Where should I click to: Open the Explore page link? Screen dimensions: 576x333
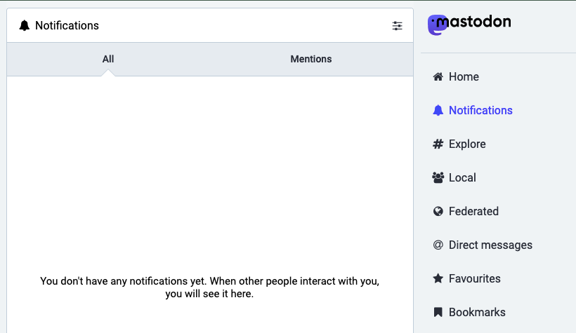467,144
